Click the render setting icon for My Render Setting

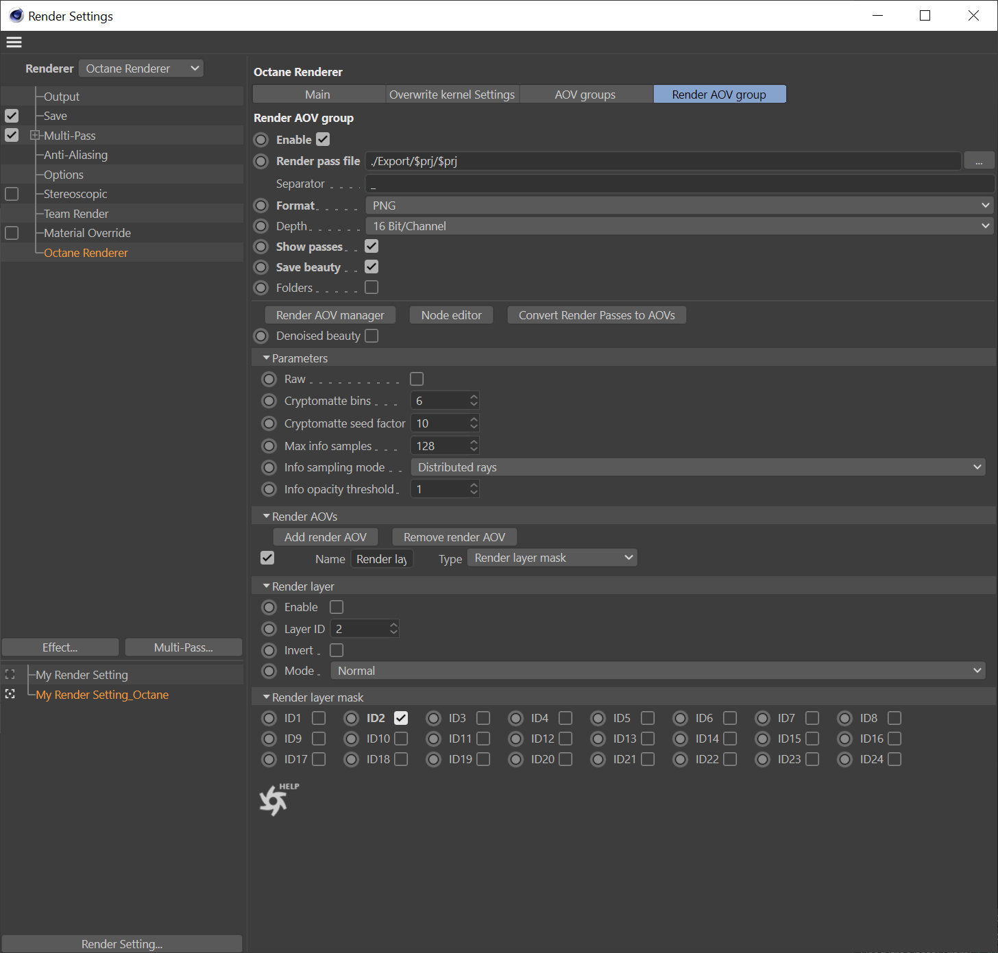(10, 675)
